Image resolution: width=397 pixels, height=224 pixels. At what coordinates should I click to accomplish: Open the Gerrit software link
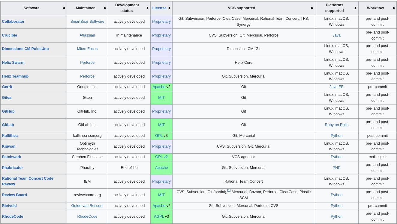click(x=7, y=87)
